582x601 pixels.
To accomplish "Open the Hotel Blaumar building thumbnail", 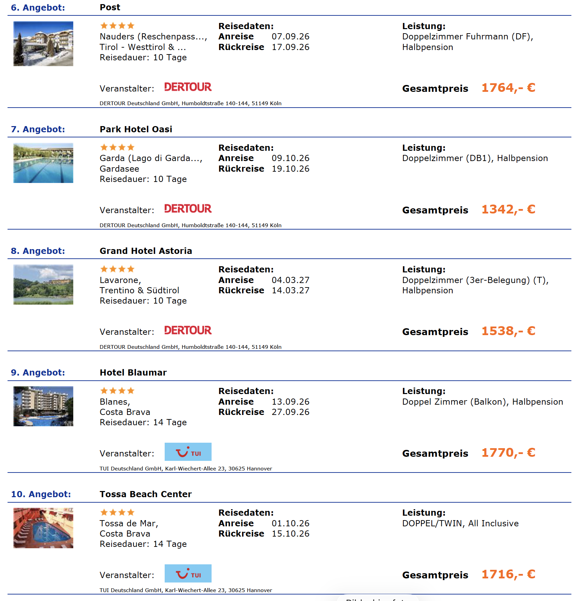I will [43, 406].
